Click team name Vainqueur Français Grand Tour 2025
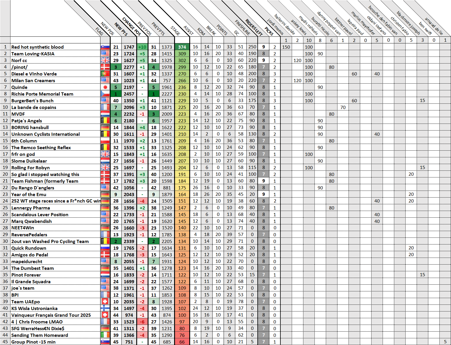Viewport: 451px width, 345px height. coord(51,315)
